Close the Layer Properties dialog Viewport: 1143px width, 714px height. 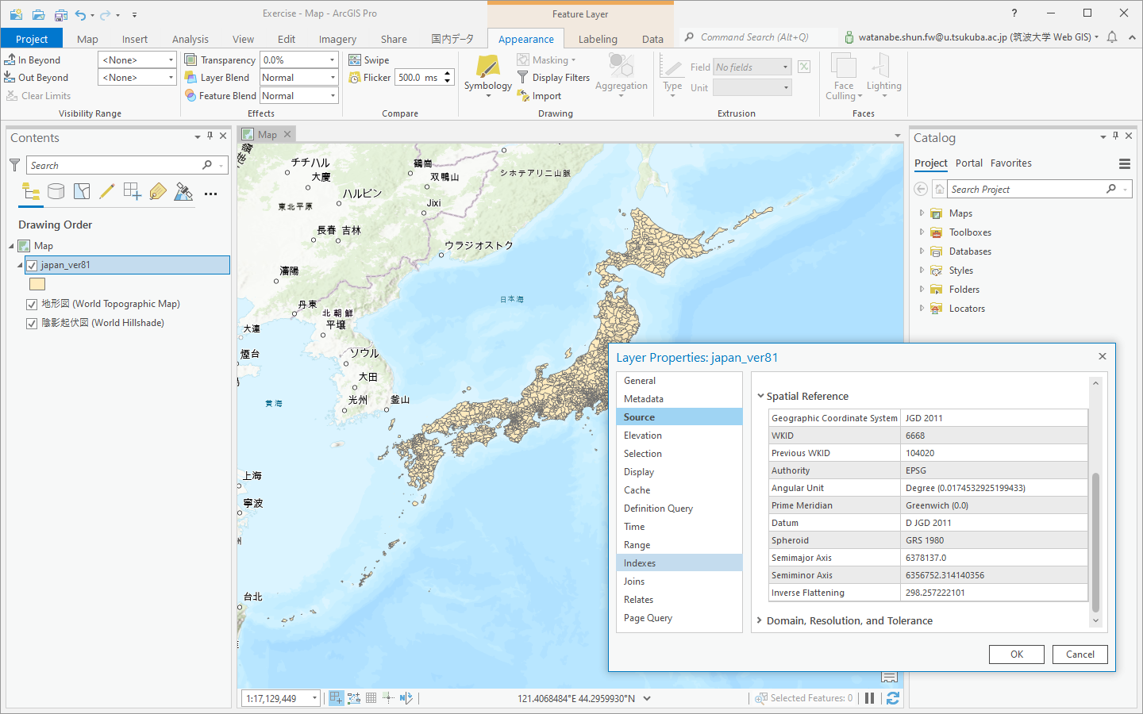click(1102, 356)
